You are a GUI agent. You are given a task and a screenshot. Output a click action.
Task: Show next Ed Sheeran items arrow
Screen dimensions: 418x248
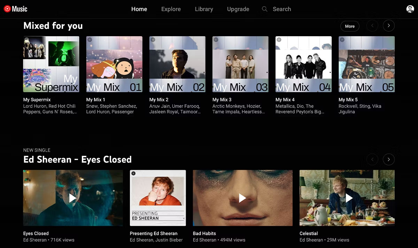[389, 159]
